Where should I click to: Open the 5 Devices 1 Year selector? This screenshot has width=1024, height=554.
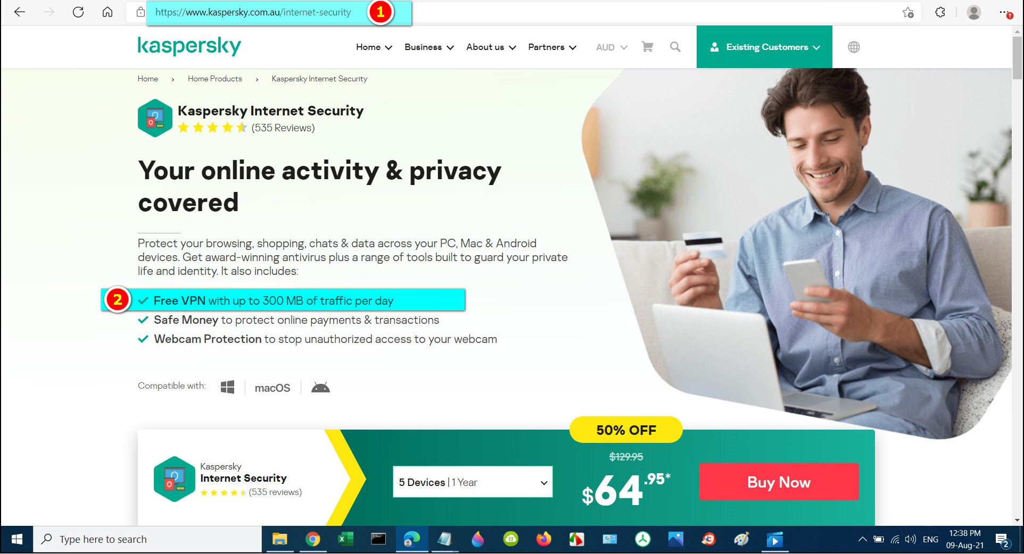click(473, 482)
